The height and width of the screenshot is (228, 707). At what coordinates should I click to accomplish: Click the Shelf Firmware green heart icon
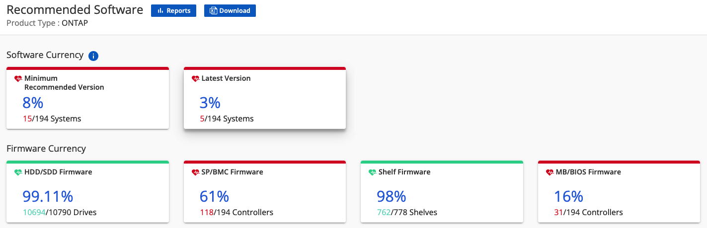(x=372, y=172)
